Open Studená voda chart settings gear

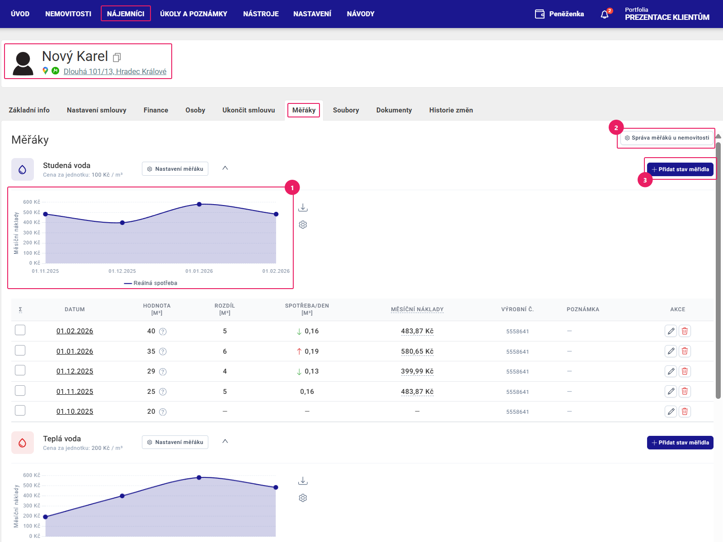[303, 224]
